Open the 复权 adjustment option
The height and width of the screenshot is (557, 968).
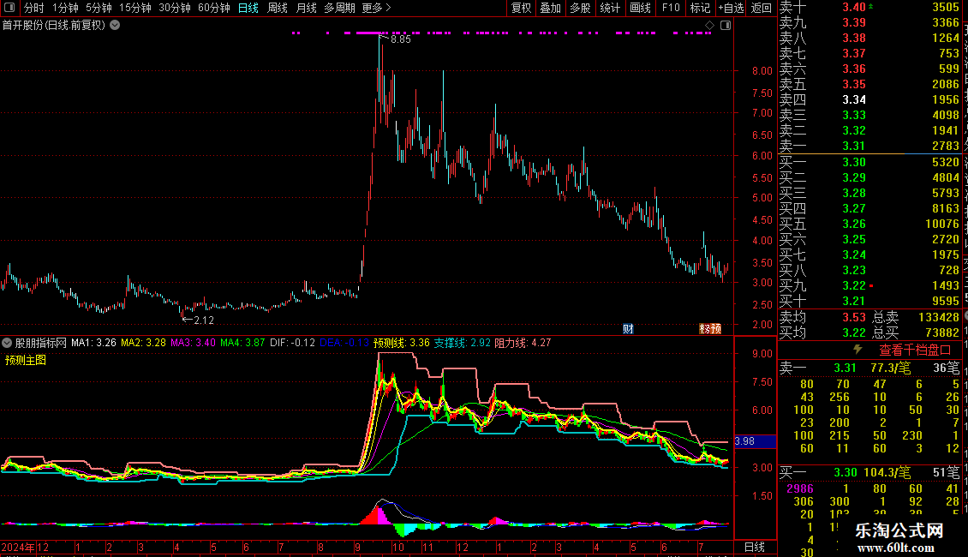pyautogui.click(x=521, y=8)
